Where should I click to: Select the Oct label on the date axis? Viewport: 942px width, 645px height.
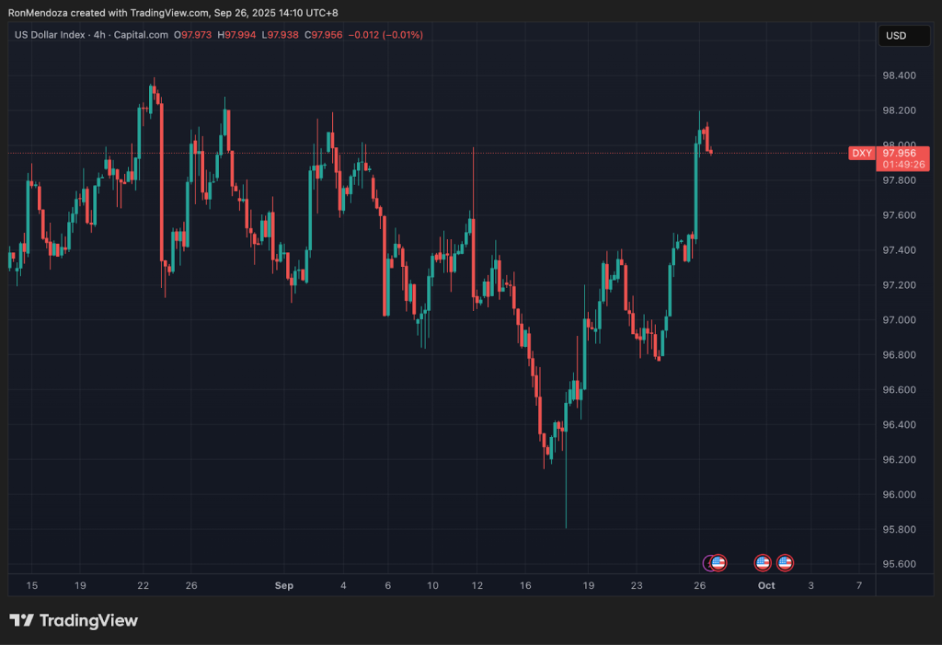coord(766,585)
